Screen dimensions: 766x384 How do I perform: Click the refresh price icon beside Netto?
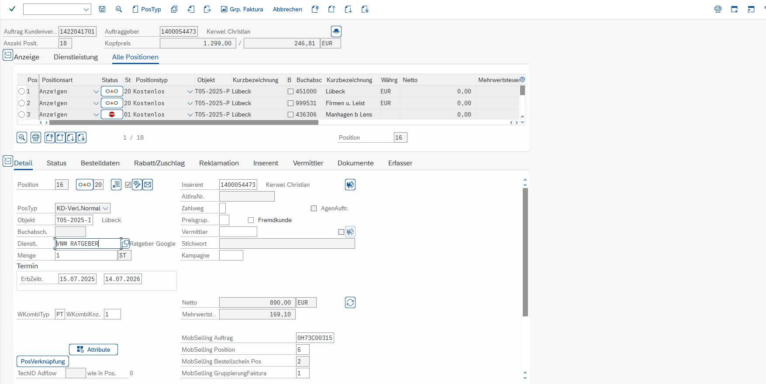[x=350, y=302]
